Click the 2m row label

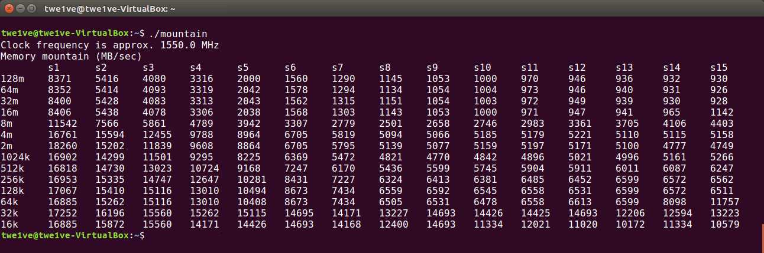coord(7,146)
